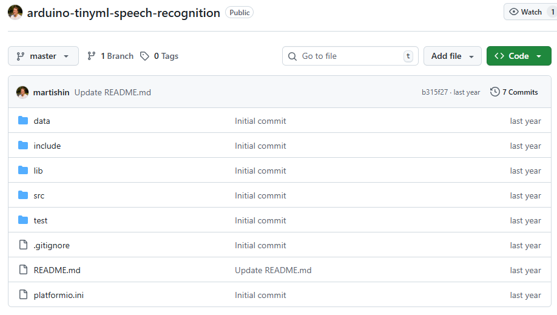The width and height of the screenshot is (557, 315).
Task: Open the src folder
Action: coord(39,195)
